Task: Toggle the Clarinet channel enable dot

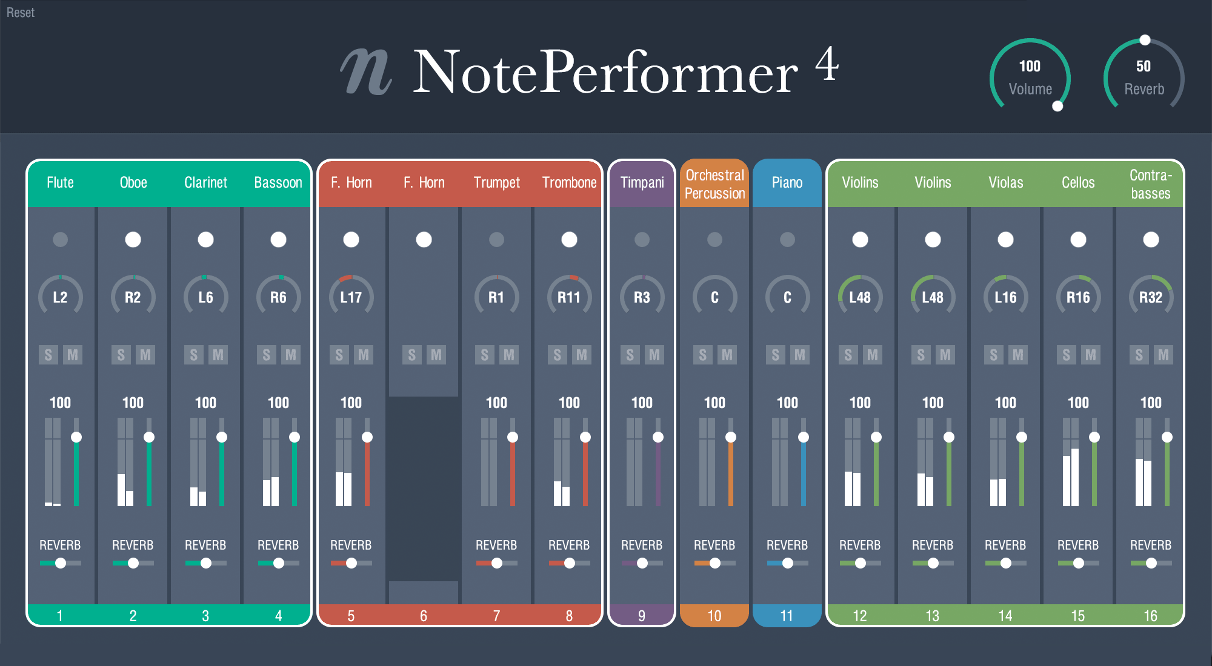Action: 205,240
